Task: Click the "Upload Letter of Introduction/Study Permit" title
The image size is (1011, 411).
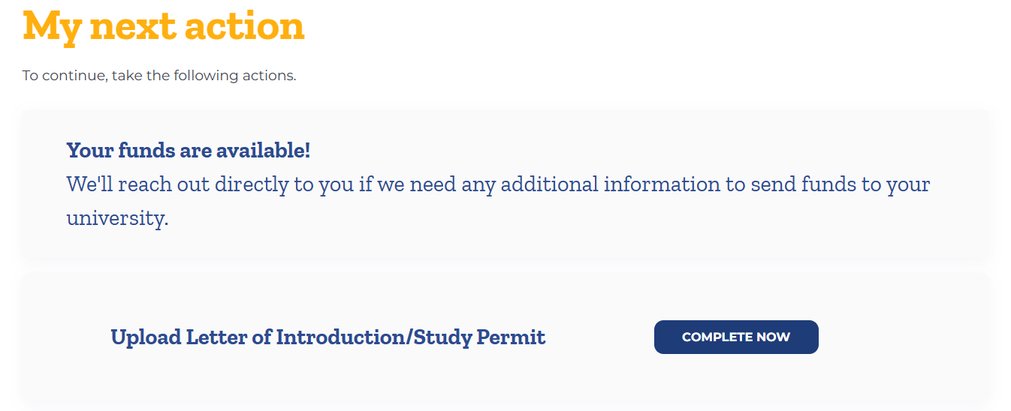Action: point(328,337)
